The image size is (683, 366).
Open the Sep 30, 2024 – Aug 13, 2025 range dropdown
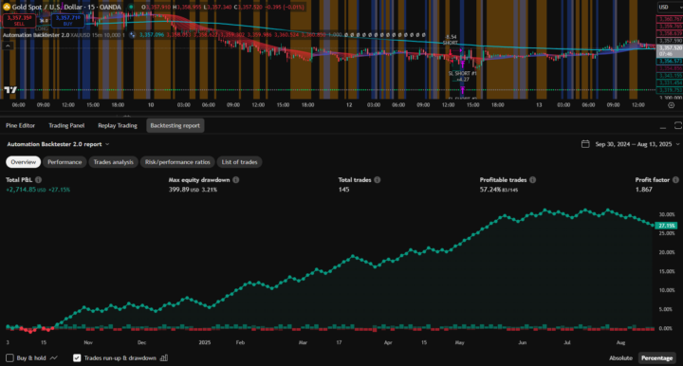click(x=637, y=144)
